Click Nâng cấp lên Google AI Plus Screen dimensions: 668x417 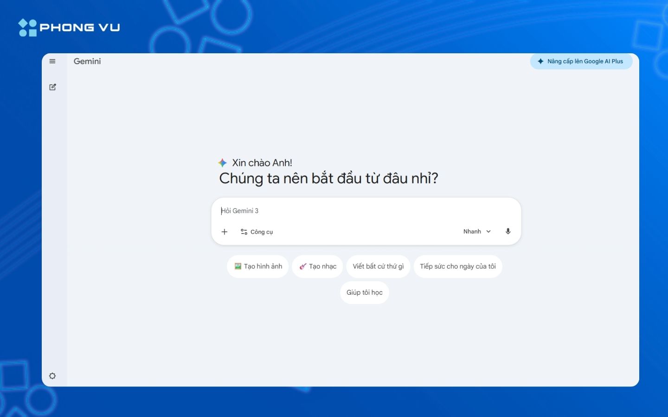pyautogui.click(x=581, y=61)
